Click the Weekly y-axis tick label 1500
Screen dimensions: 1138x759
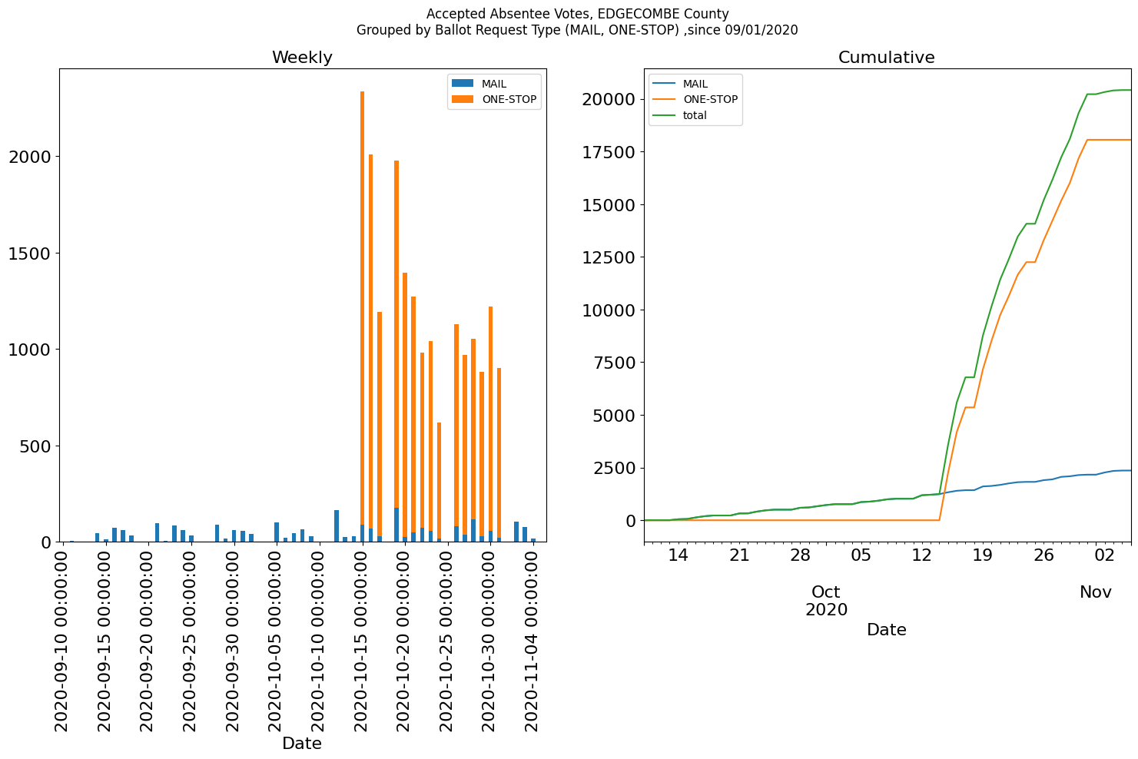[x=29, y=254]
